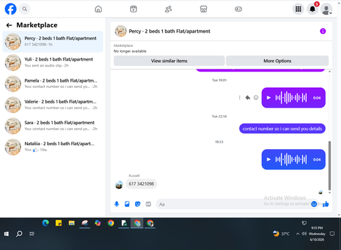Click react emoji beside purple audio clip
Viewport: 341px width, 250px height.
256,97
